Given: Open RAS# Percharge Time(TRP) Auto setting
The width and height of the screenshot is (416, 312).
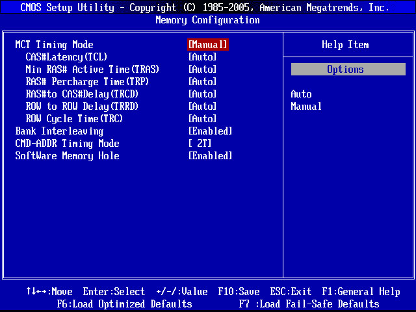Looking at the screenshot, I should (x=202, y=81).
